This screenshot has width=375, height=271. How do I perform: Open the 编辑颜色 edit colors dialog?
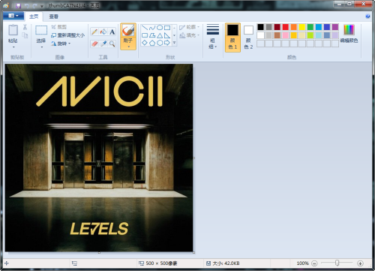349,34
